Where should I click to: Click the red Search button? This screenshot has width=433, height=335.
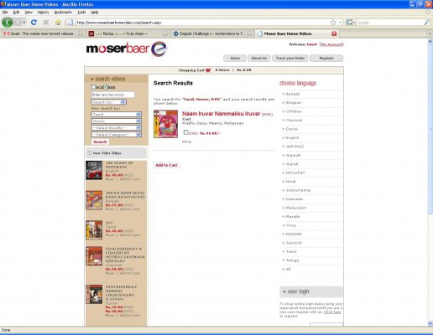(x=100, y=142)
